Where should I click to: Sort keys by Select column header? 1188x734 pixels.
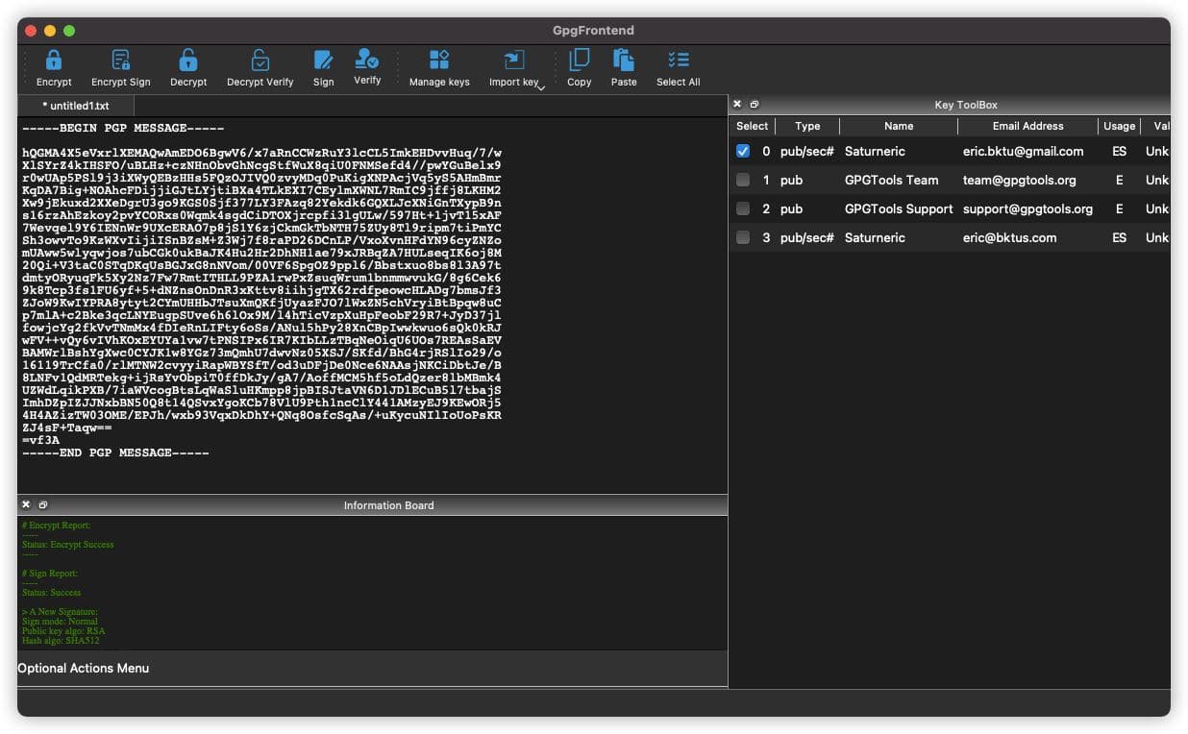(752, 126)
